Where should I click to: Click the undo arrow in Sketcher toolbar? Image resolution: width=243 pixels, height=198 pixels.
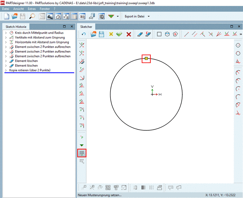(84, 34)
